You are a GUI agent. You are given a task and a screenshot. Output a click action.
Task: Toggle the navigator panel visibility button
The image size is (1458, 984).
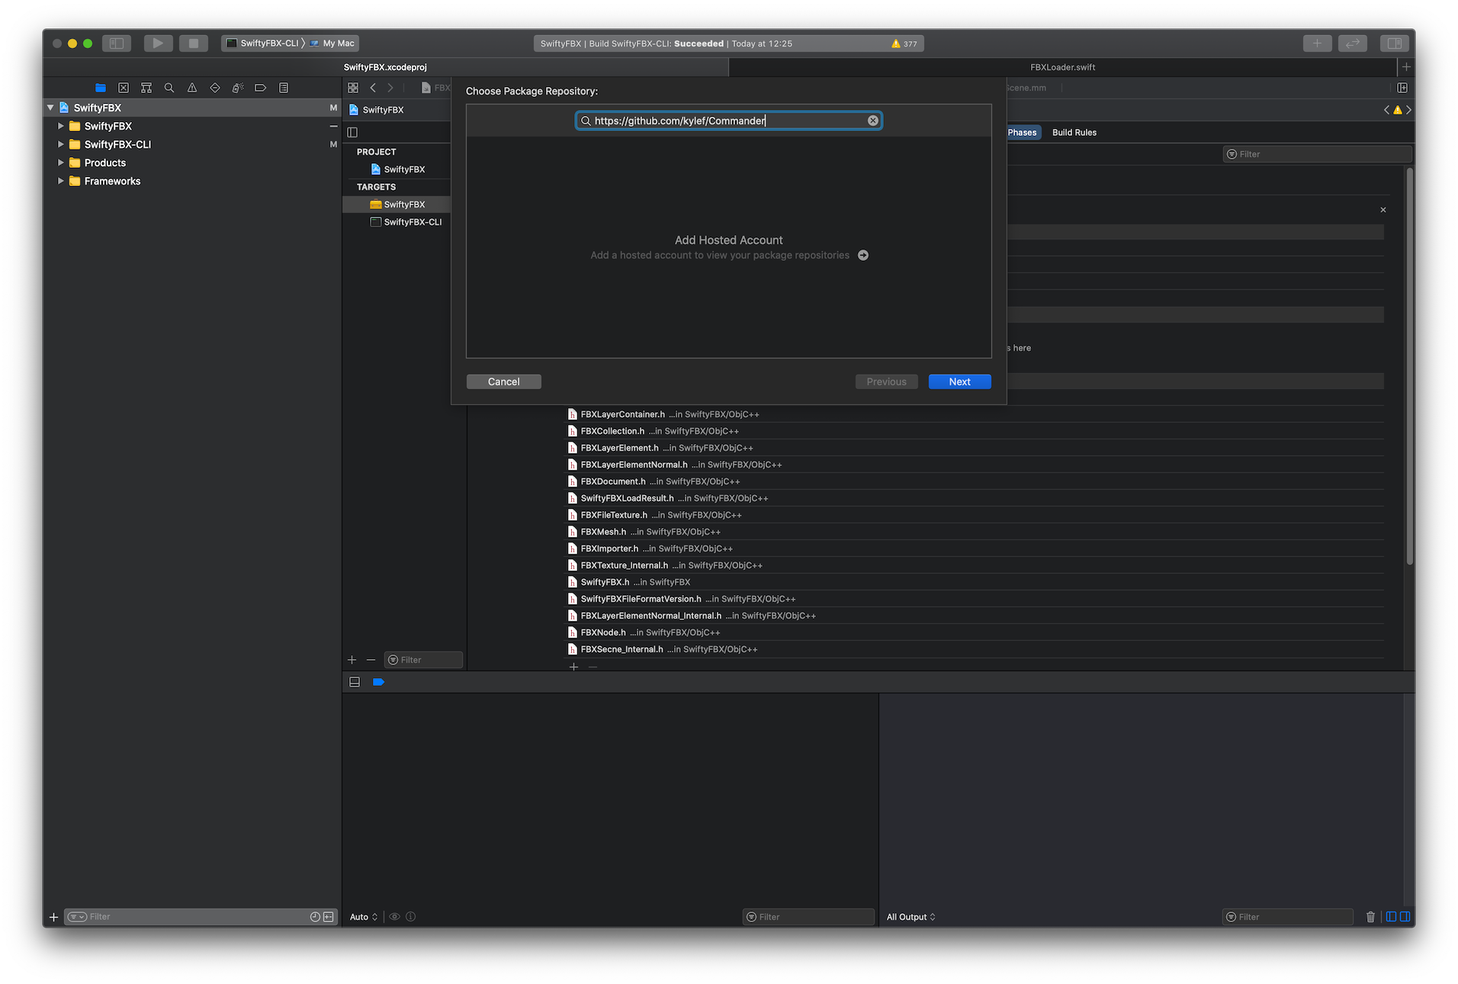(117, 43)
